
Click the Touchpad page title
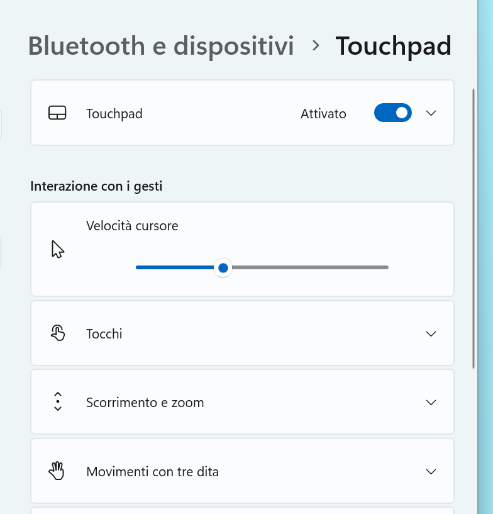click(x=394, y=46)
